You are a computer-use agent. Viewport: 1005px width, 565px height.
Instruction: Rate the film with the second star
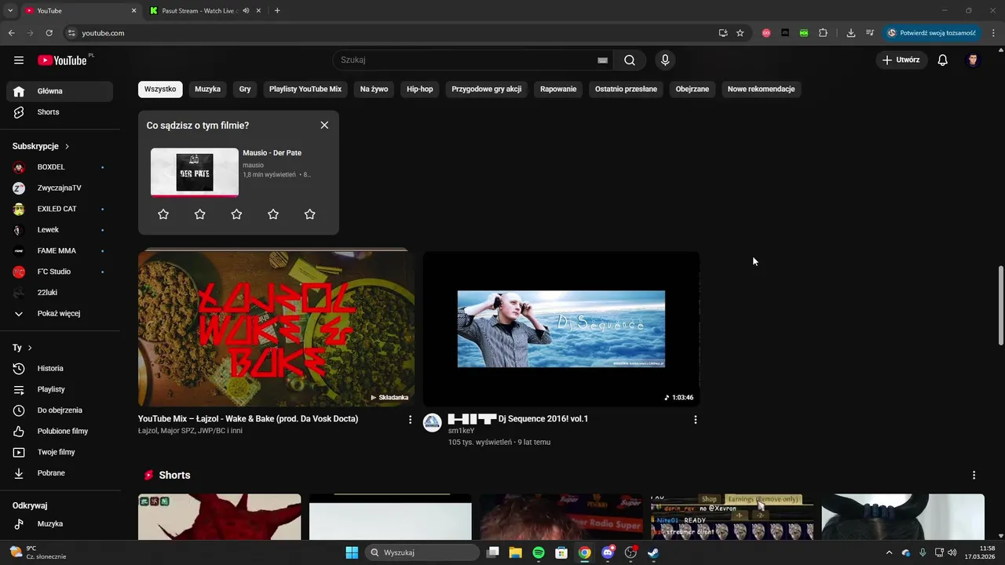(x=200, y=214)
